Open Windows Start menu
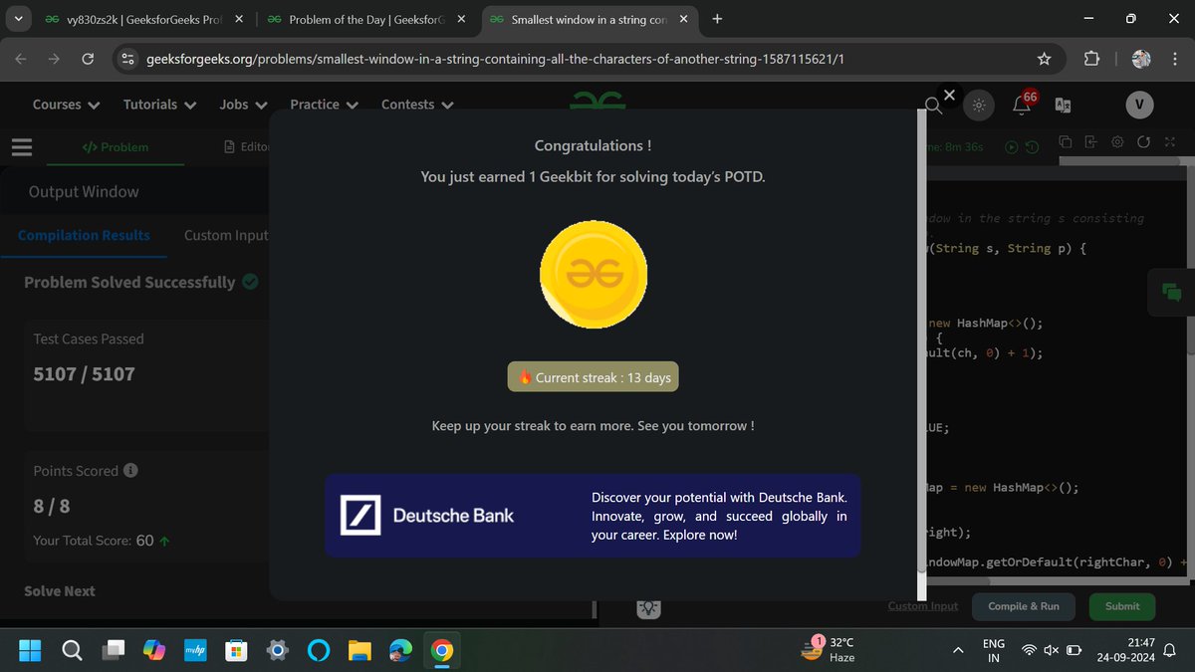The width and height of the screenshot is (1195, 672). (x=30, y=650)
